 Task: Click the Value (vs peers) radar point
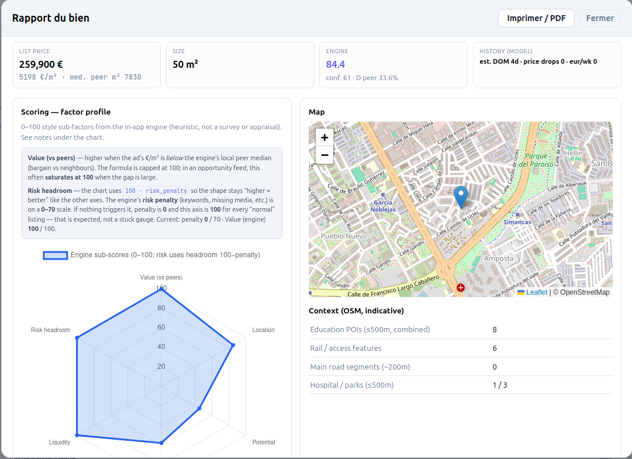coord(161,288)
